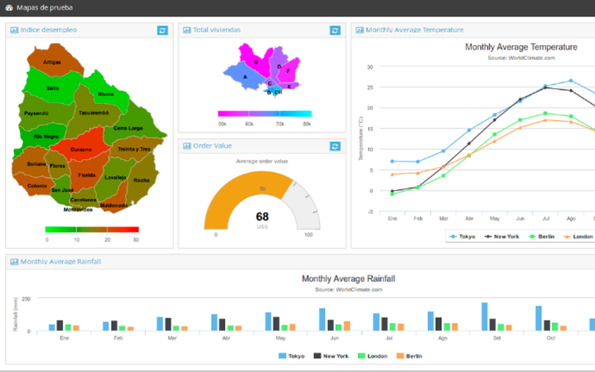595x372 pixels.
Task: Click the dashboard icon beside Mapas de prueba
Action: click(x=9, y=8)
